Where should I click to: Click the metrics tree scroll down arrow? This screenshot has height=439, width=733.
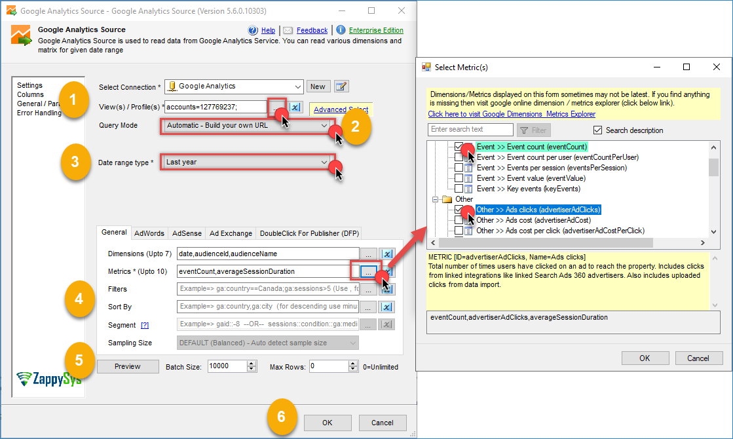coord(713,231)
